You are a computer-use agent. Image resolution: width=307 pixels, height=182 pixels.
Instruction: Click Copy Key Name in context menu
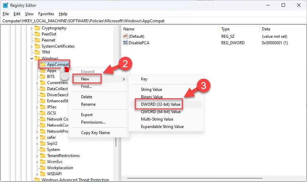click(95, 133)
